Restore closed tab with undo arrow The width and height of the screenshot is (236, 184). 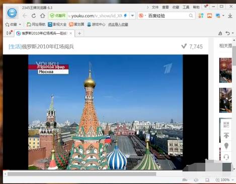[227, 33]
